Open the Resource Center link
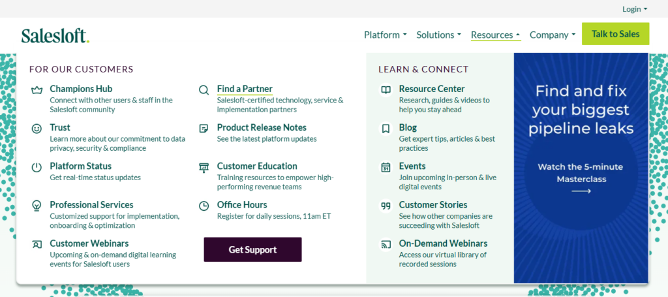The height and width of the screenshot is (297, 668). click(432, 89)
